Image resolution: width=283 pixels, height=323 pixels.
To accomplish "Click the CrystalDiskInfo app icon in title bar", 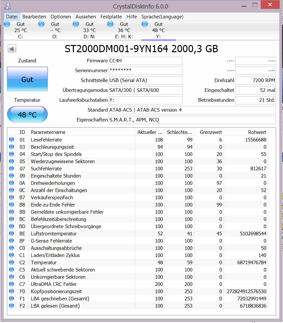I will click(8, 6).
